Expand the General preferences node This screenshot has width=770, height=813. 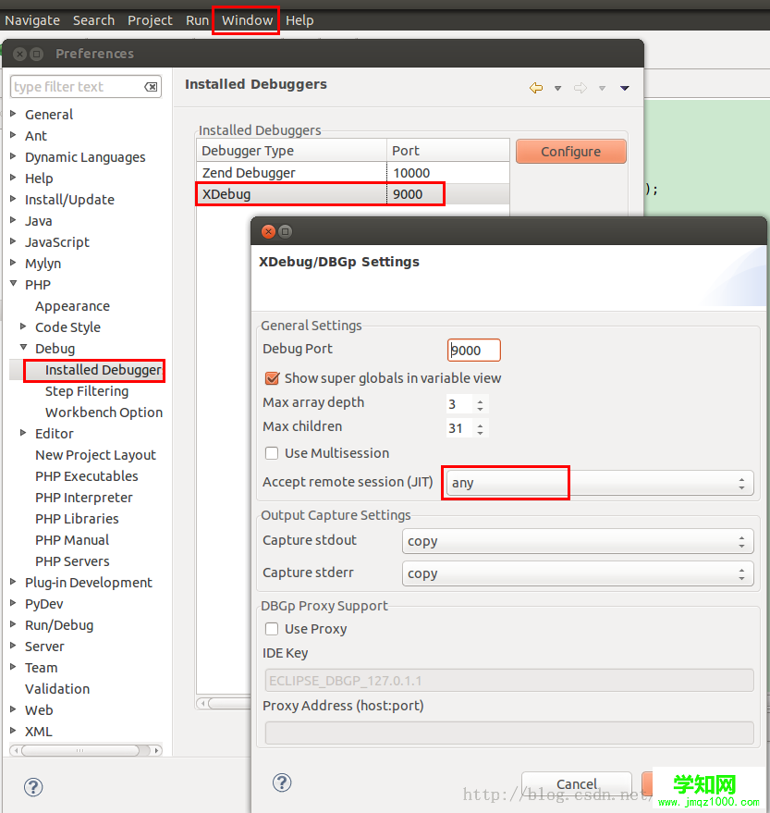click(x=14, y=114)
